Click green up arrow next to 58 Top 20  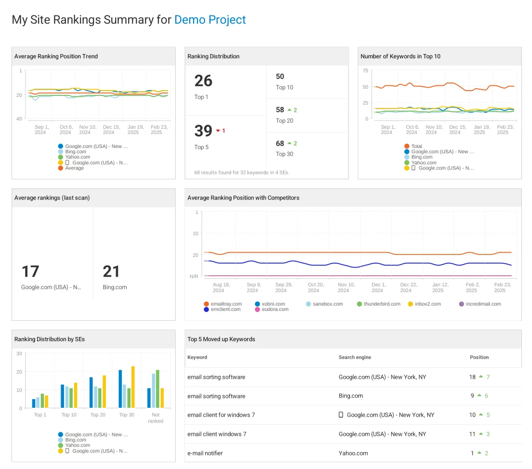click(x=289, y=110)
